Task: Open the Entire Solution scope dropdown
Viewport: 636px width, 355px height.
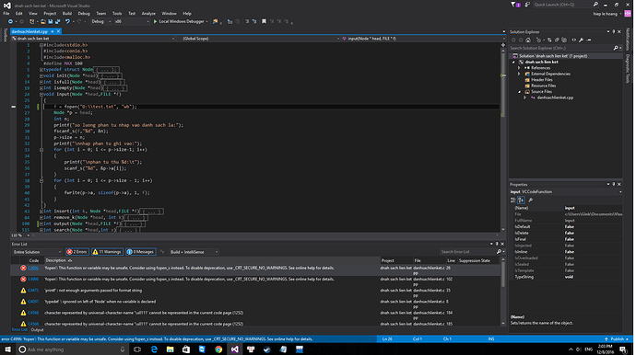Action: [x=37, y=252]
